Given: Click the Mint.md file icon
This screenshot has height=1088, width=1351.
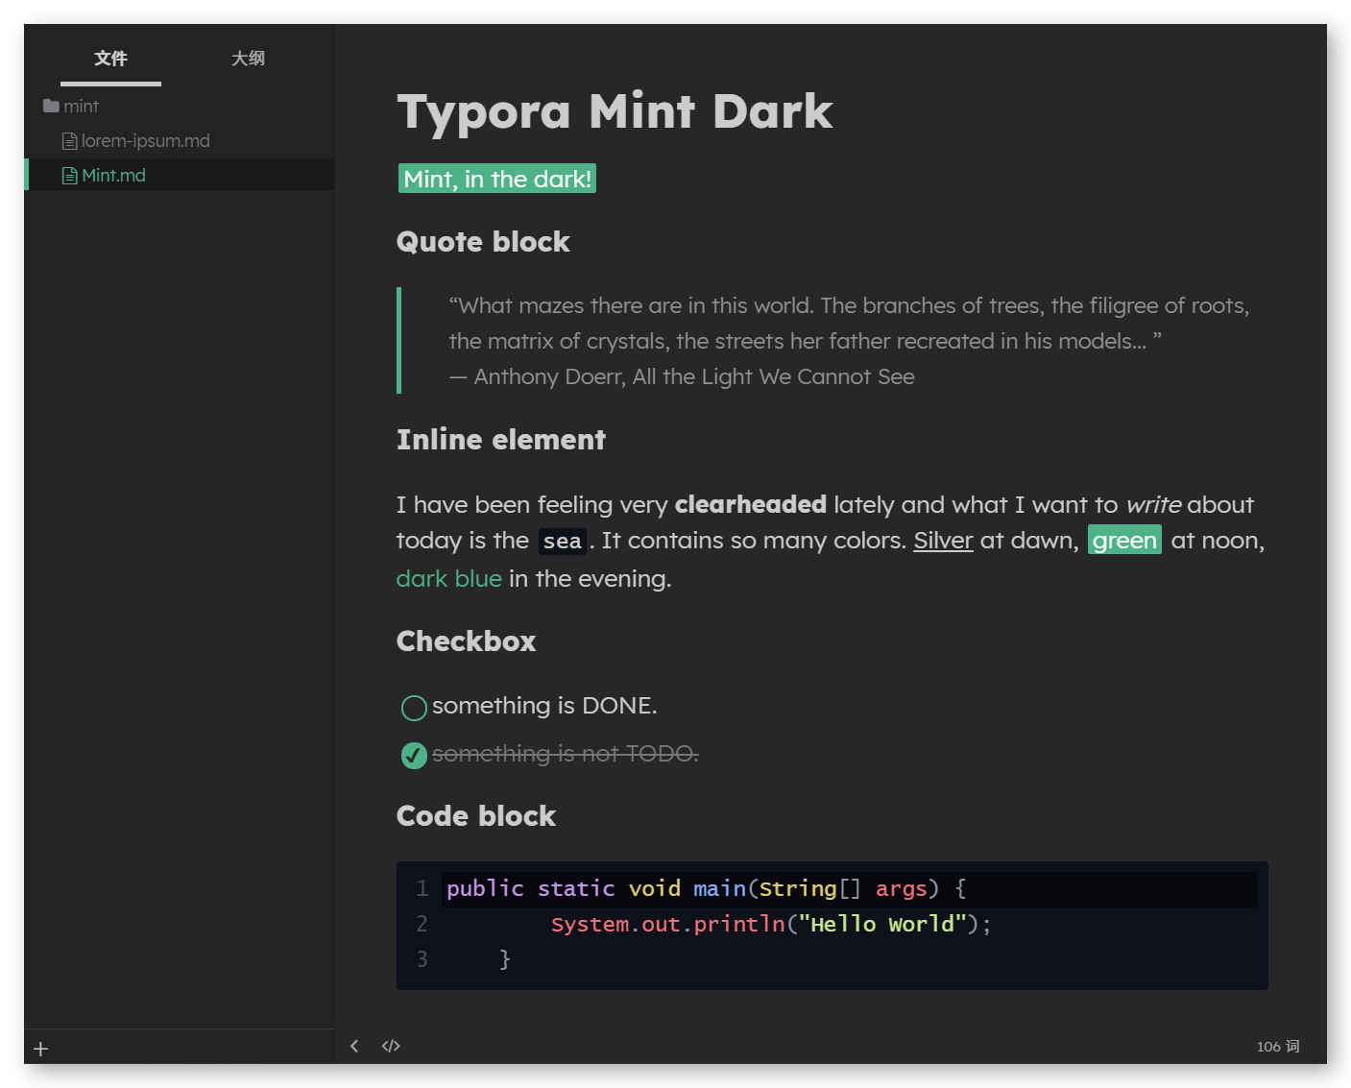Looking at the screenshot, I should tap(69, 176).
